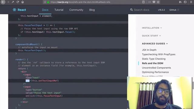Screen dimensions: 194x109
Task: Open Static Type Checking guide
Action: [154, 59]
